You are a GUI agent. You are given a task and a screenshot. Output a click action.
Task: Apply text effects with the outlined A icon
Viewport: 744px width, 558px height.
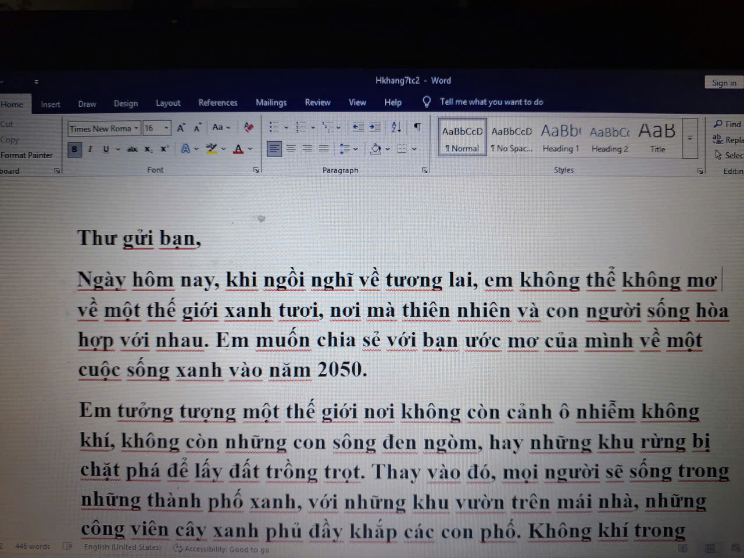click(185, 149)
